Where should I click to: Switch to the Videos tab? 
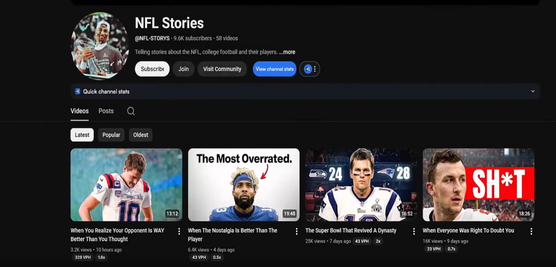(x=79, y=111)
